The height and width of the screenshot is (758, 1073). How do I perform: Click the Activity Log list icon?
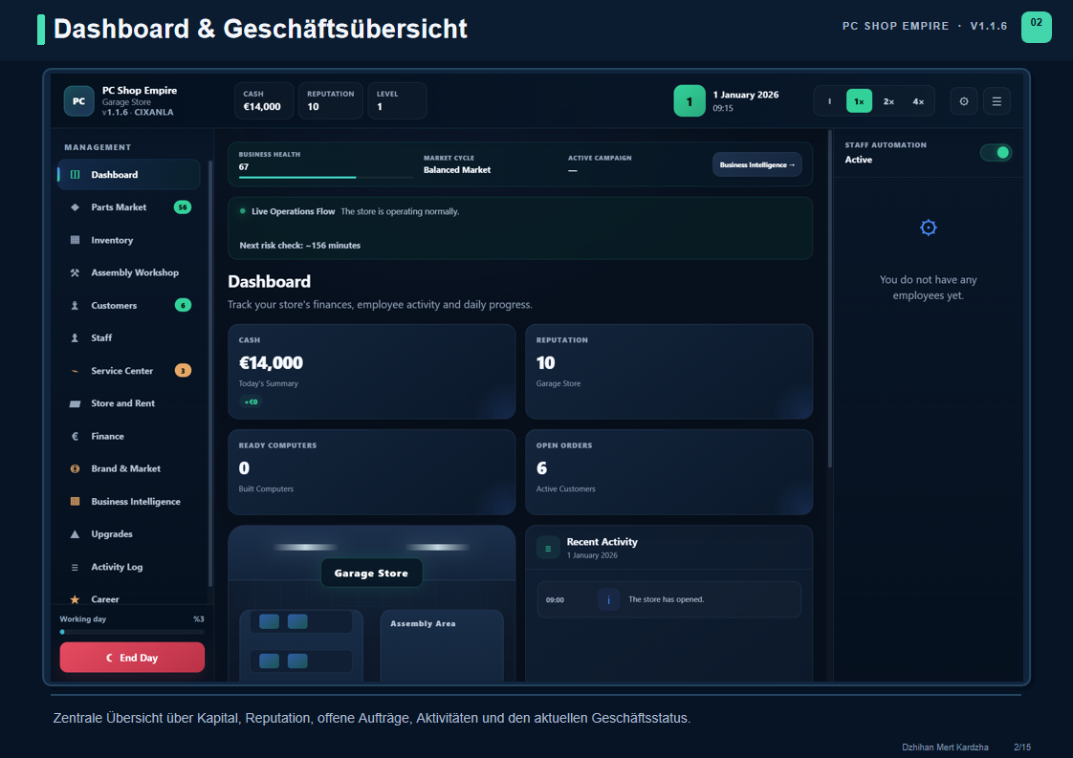pos(76,567)
